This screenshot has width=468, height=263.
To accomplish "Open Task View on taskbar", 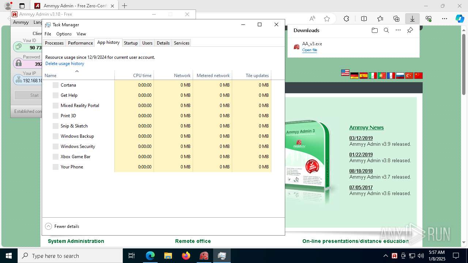I will [x=132, y=256].
